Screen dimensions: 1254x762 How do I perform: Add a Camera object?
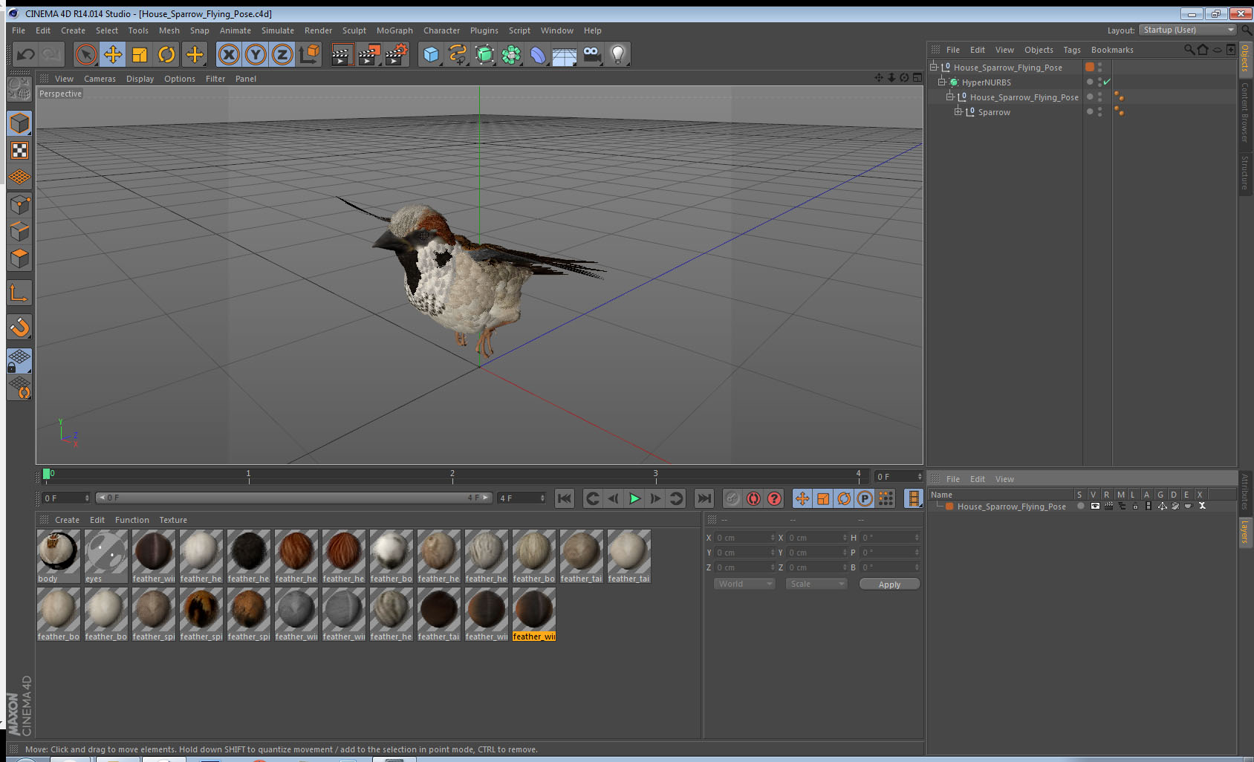pyautogui.click(x=591, y=54)
